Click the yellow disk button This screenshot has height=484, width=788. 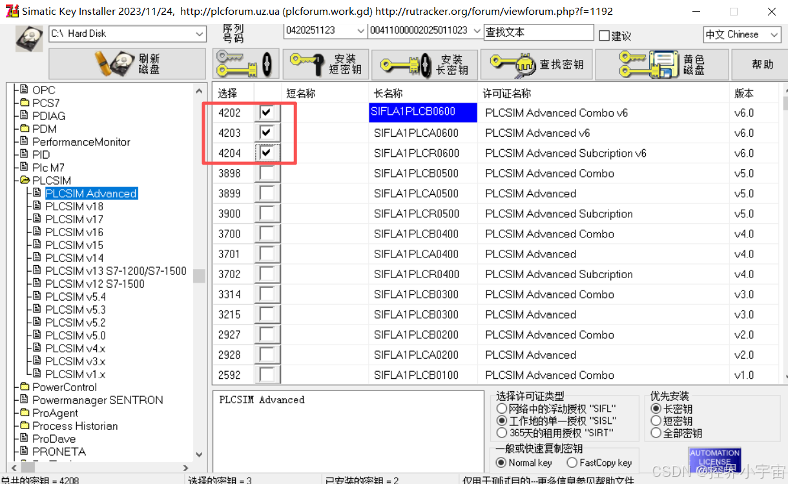coord(661,64)
